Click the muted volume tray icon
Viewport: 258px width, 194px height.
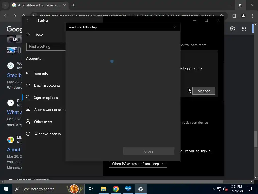point(225,189)
